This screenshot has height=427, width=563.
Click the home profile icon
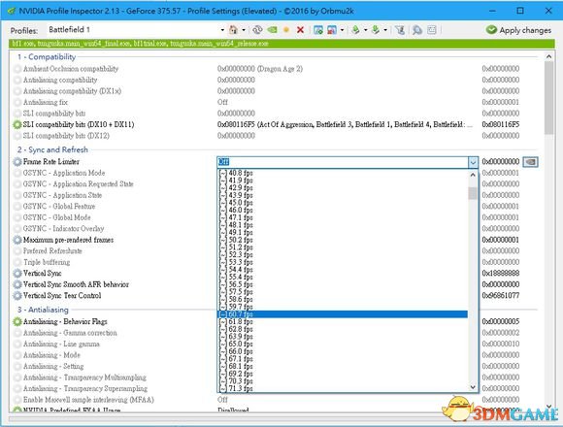[x=233, y=30]
